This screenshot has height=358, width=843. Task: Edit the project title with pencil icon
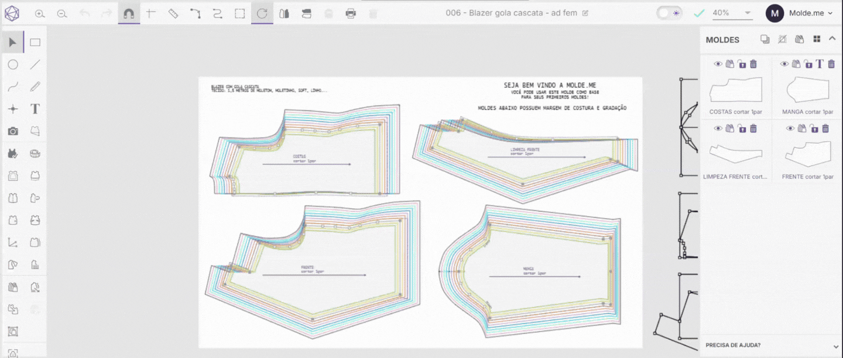click(x=585, y=13)
